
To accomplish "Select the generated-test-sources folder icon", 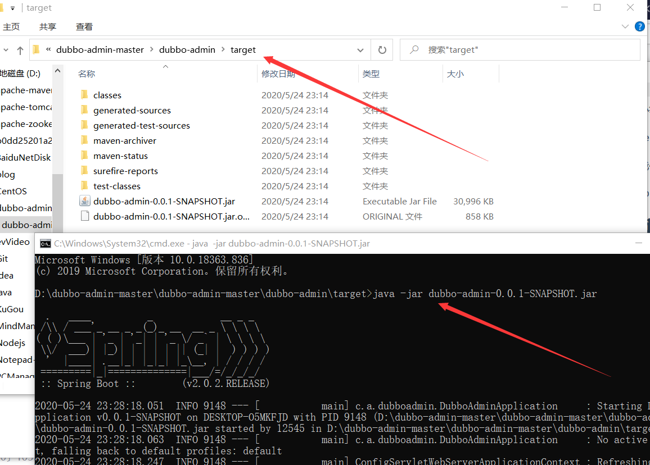I will click(x=84, y=125).
